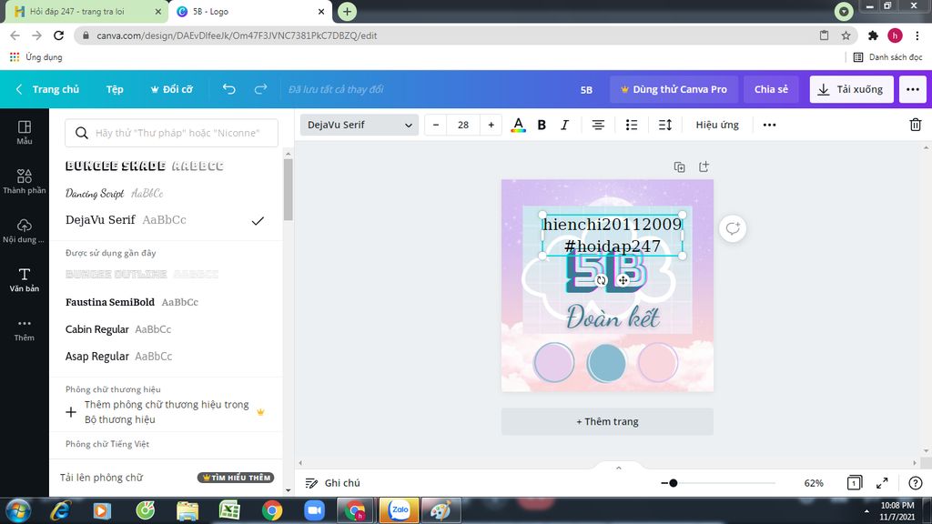Click Tìm hiểu thêm learn more button
Image resolution: width=932 pixels, height=524 pixels.
[x=236, y=478]
